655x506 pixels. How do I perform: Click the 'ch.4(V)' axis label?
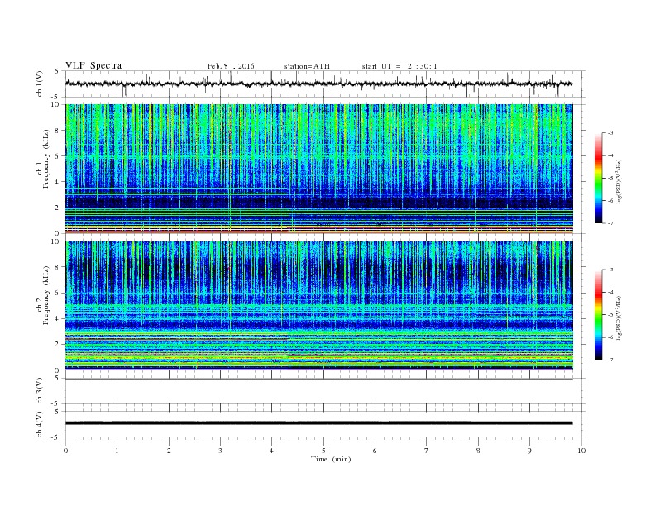[x=40, y=425]
